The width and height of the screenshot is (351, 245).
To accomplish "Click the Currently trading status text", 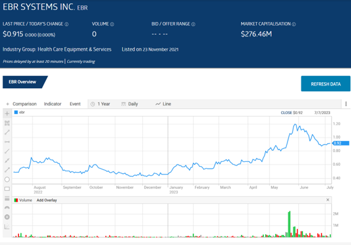I will (x=81, y=61).
